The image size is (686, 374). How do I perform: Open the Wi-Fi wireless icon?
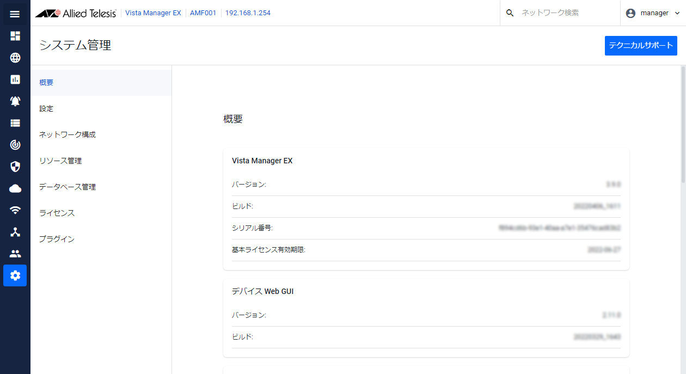pos(15,210)
